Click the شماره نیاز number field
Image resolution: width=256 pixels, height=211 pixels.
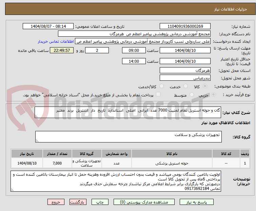click(185, 26)
